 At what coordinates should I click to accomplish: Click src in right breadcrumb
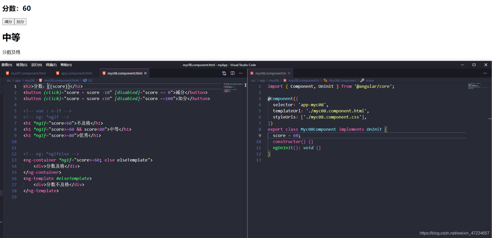pyautogui.click(x=253, y=81)
